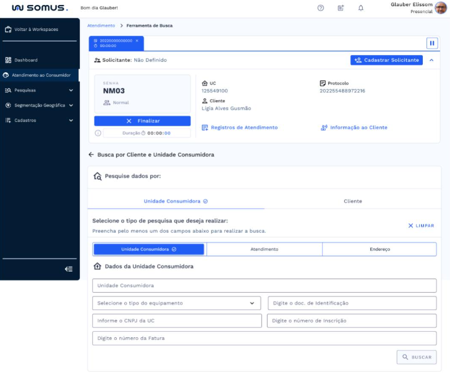The image size is (450, 375).
Task: Pause the attendance with pause icon
Action: 432,43
